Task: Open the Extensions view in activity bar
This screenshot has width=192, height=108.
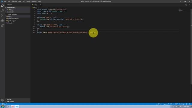Action: [x=2, y=25]
